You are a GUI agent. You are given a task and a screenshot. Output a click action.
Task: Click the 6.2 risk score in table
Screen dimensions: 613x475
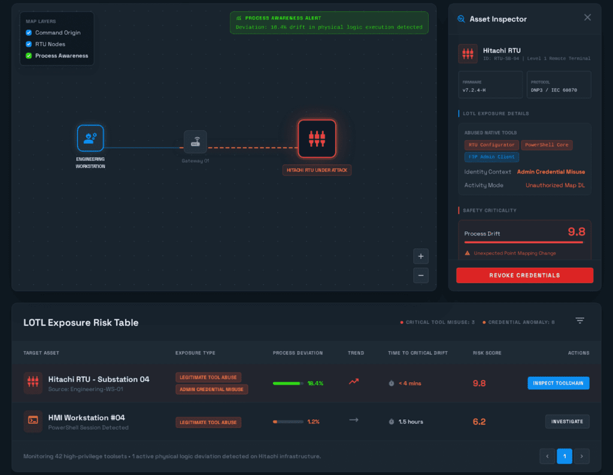pyautogui.click(x=479, y=422)
